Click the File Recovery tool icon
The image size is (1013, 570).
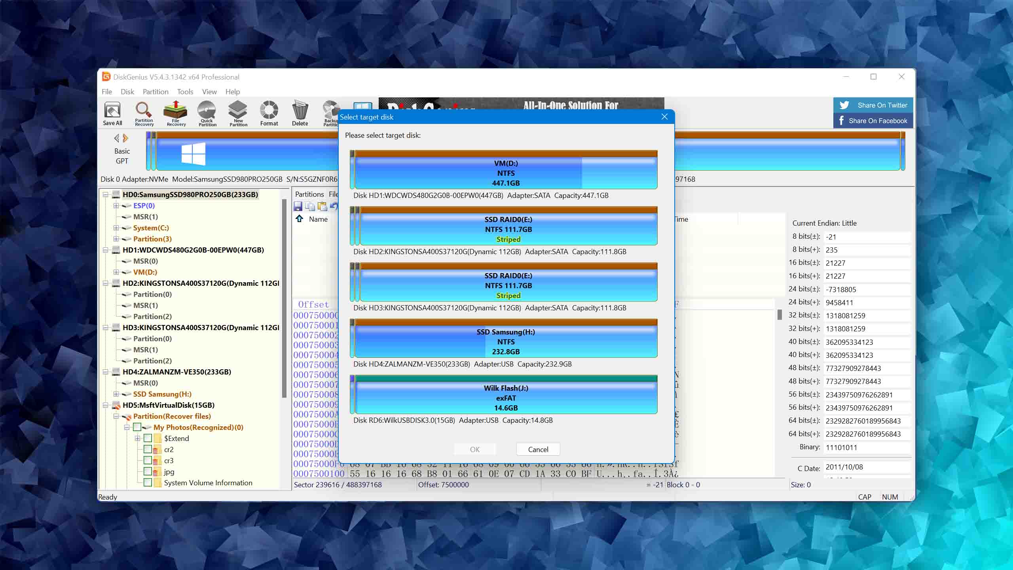click(x=176, y=113)
